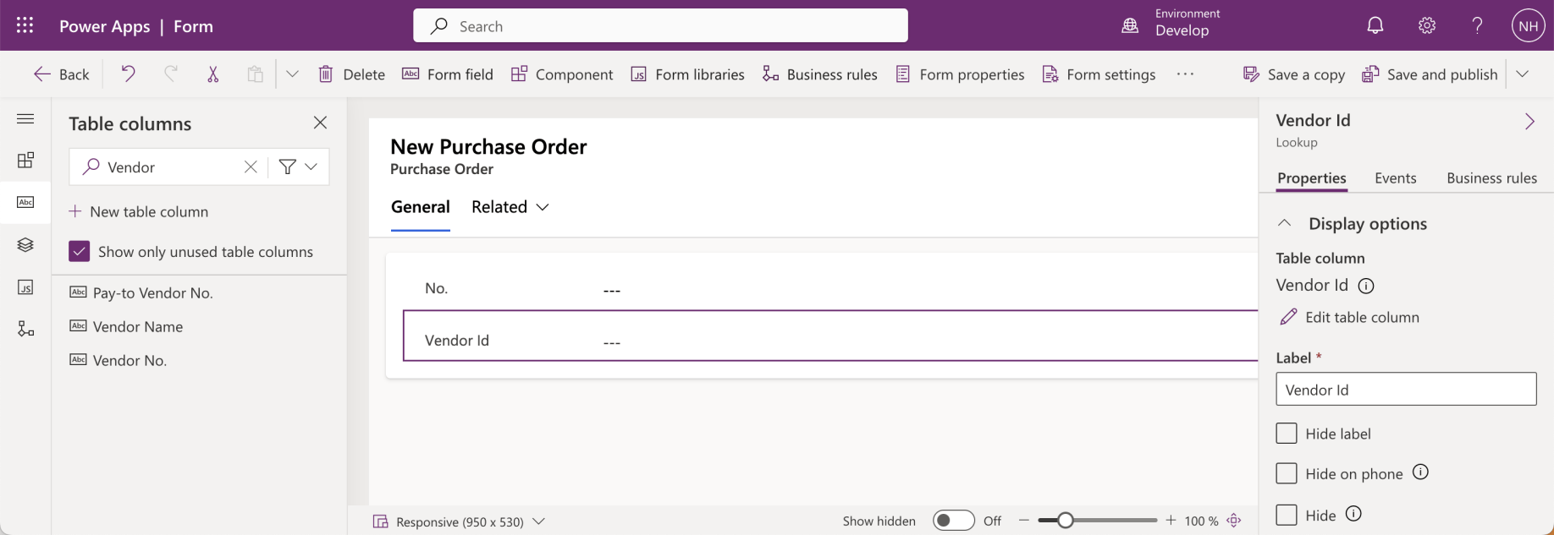1554x535 pixels.
Task: Toggle the left navigation hamburger menu
Action: (25, 118)
